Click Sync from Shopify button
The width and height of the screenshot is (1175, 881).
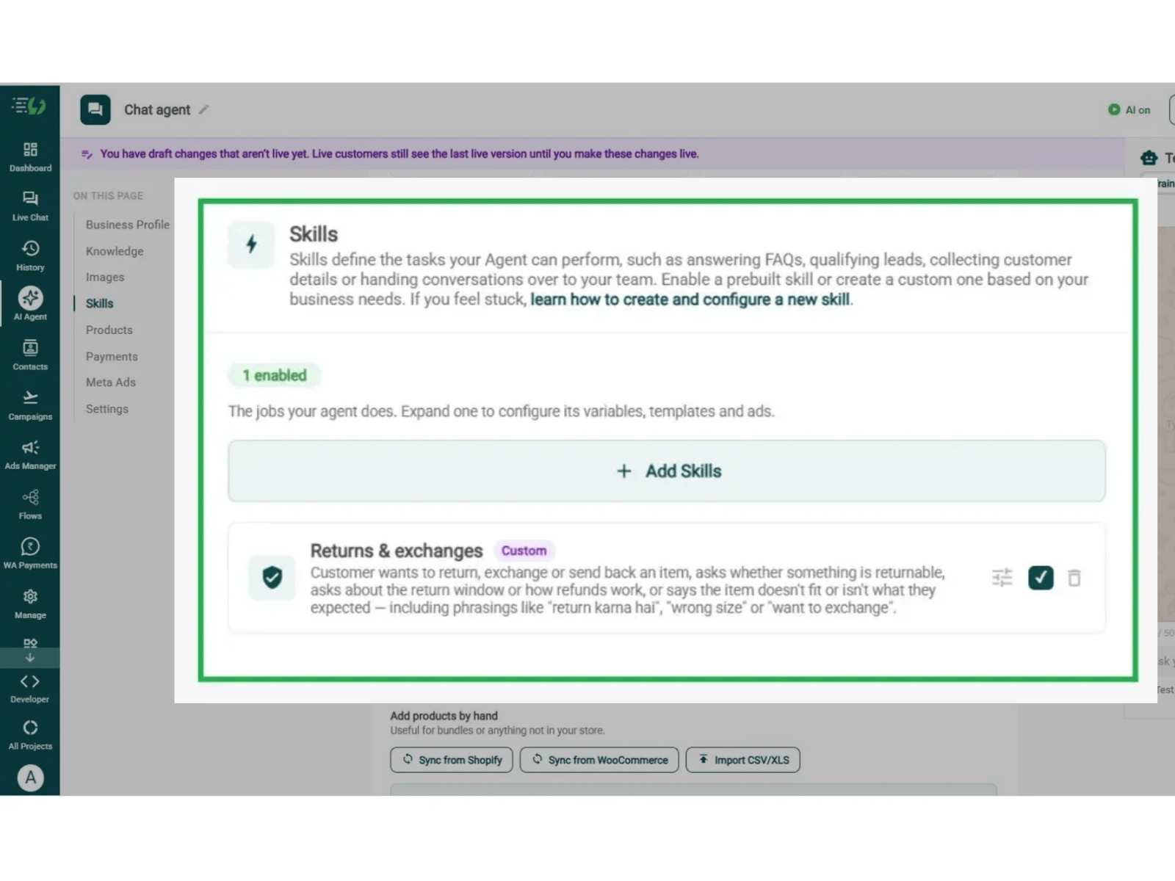tap(452, 760)
